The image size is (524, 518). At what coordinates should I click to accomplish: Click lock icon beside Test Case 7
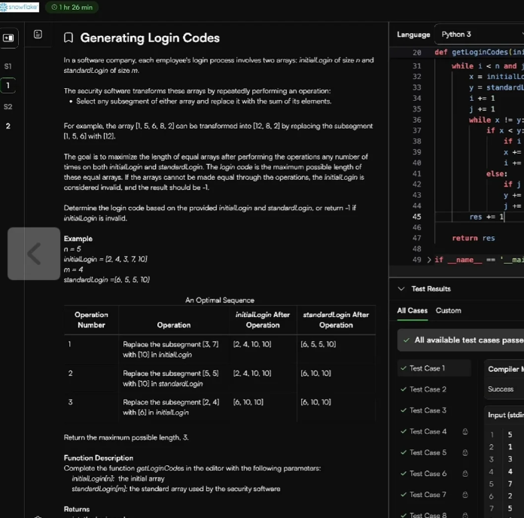[x=465, y=495]
